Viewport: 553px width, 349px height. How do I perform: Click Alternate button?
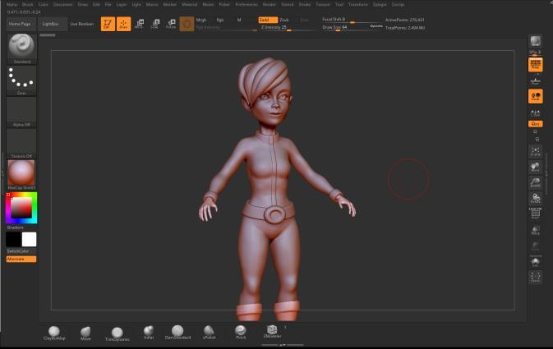[21, 259]
